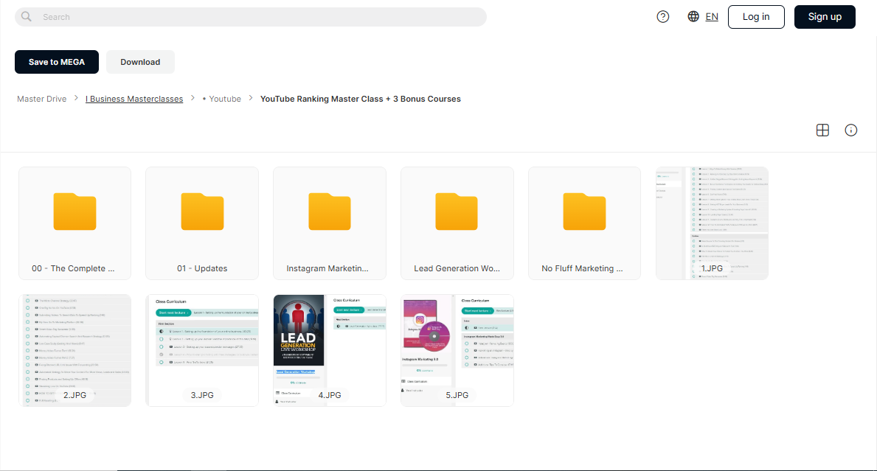Image resolution: width=877 pixels, height=471 pixels.
Task: Click the '01 - Updates' folder name
Action: point(202,268)
